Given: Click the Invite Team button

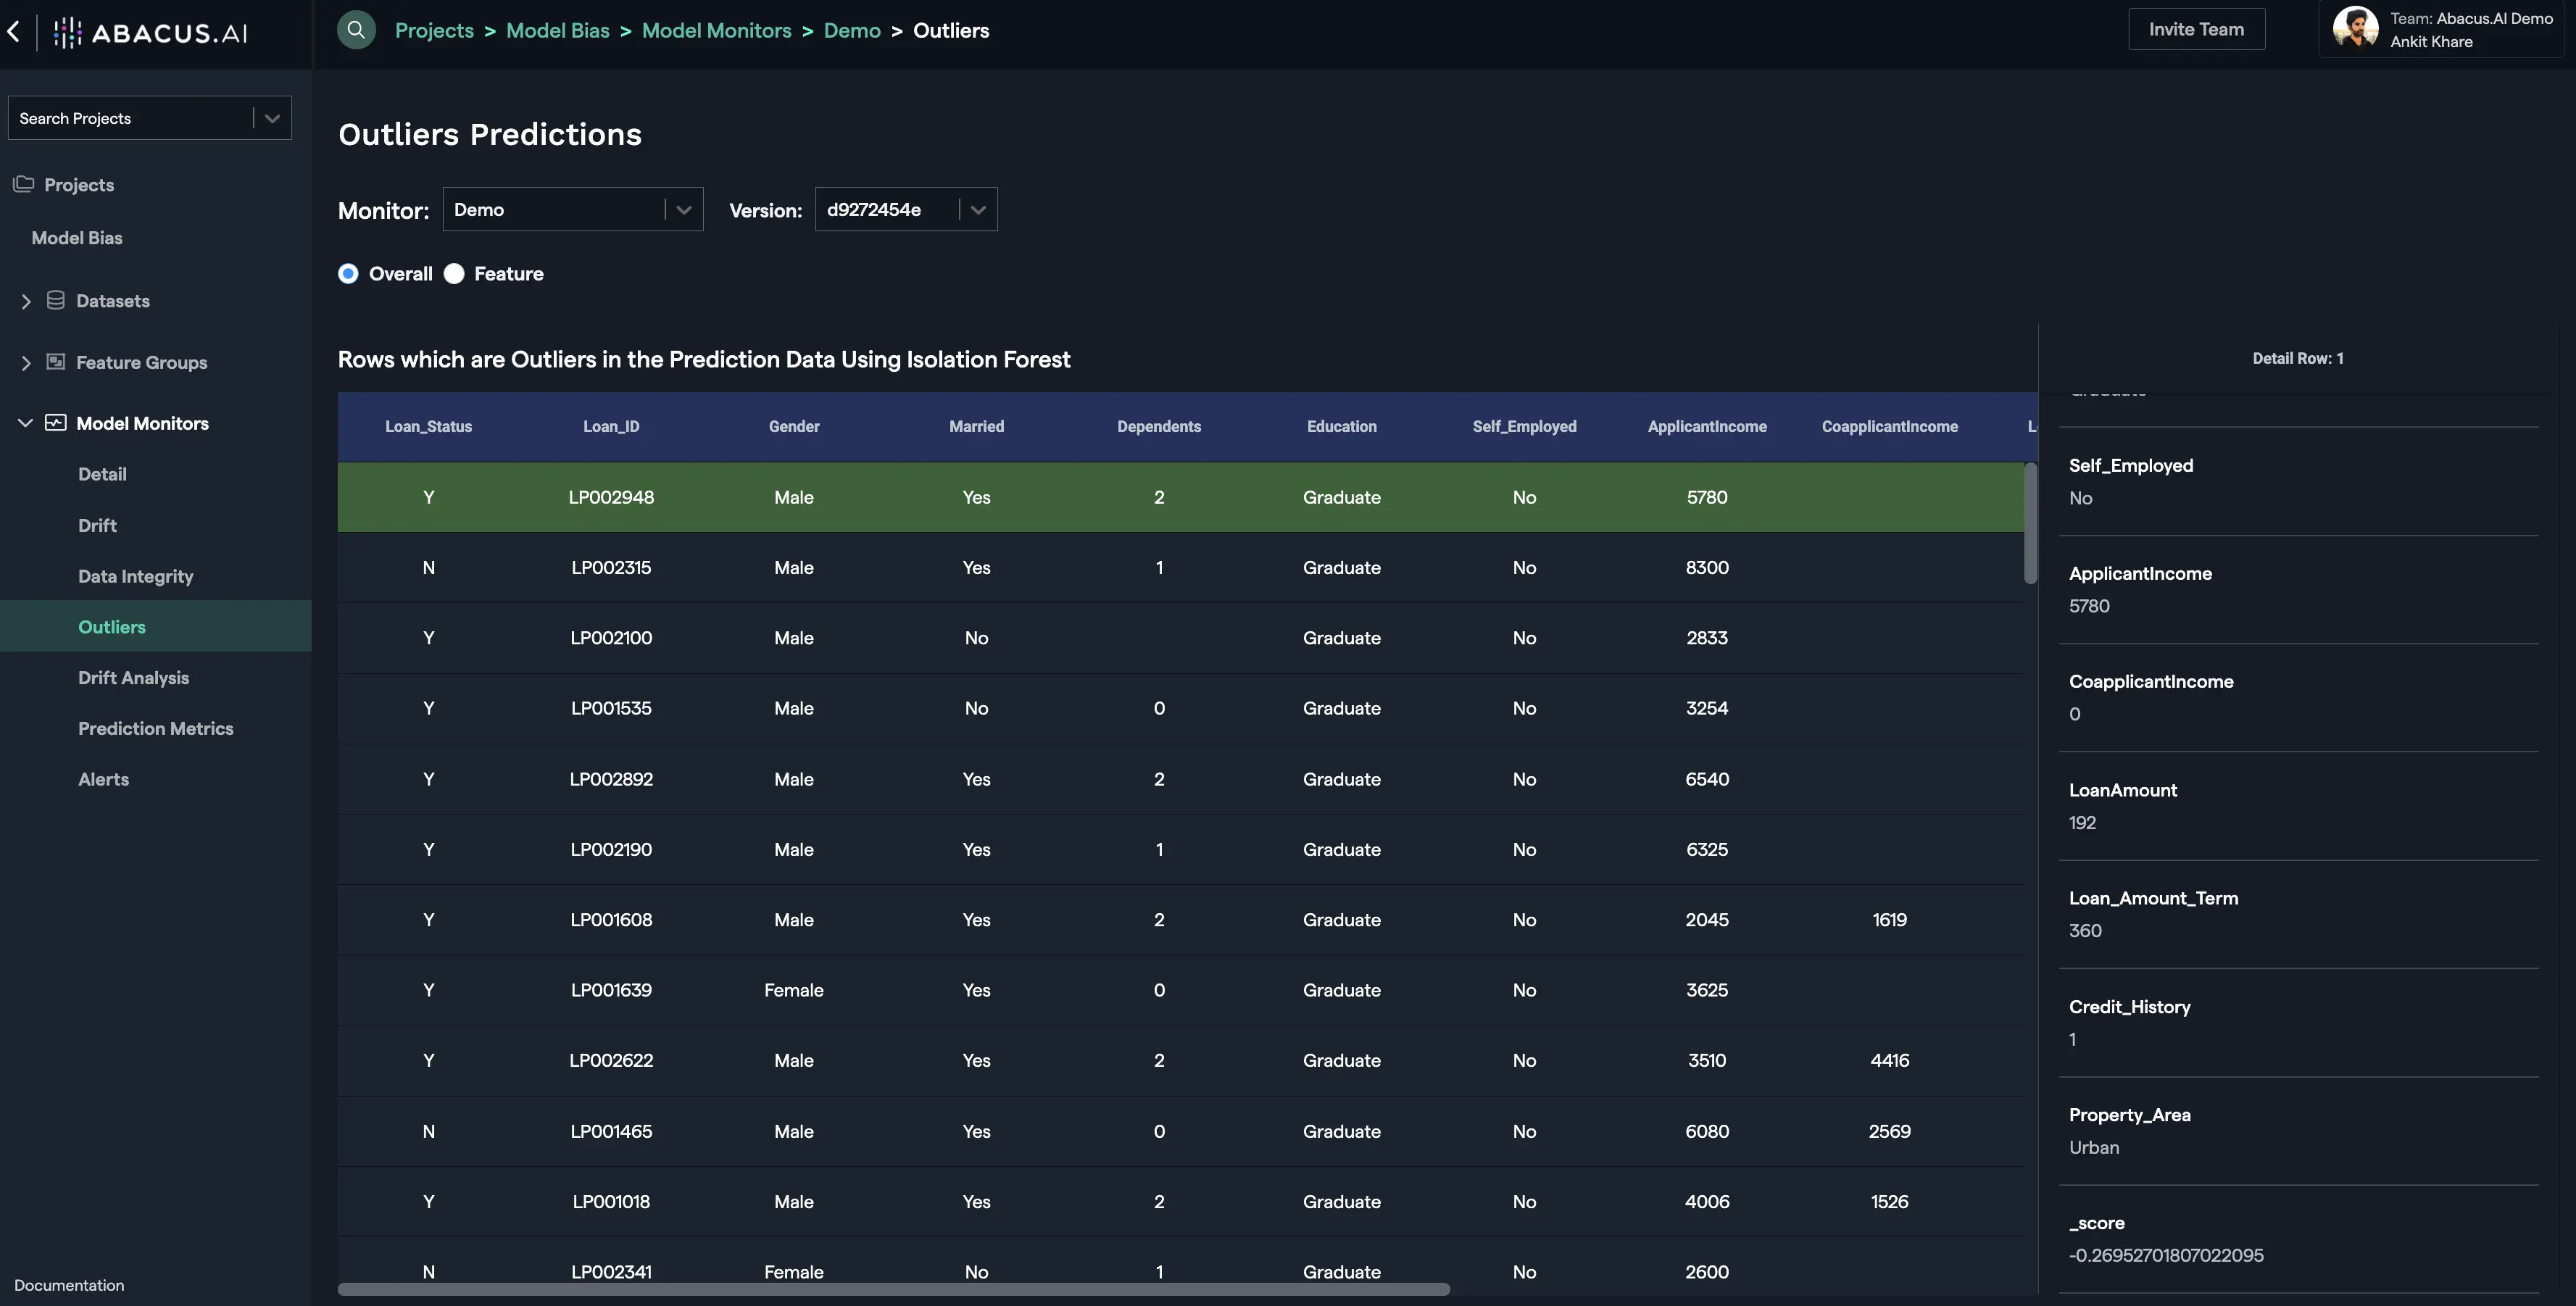Looking at the screenshot, I should 2196,30.
